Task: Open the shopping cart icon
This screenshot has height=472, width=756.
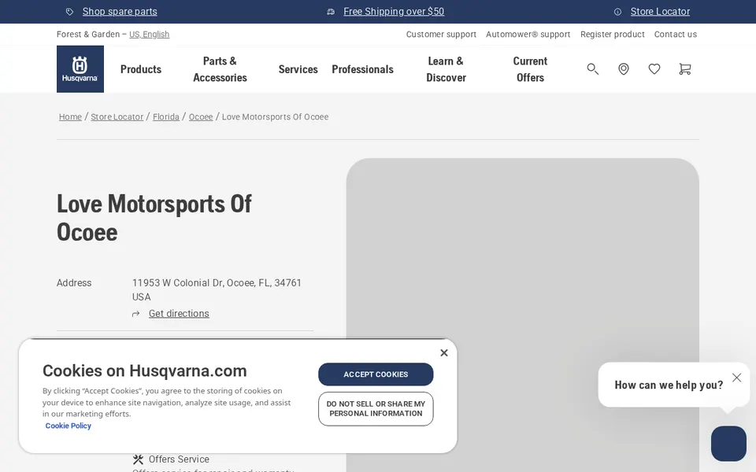Action: pyautogui.click(x=684, y=69)
